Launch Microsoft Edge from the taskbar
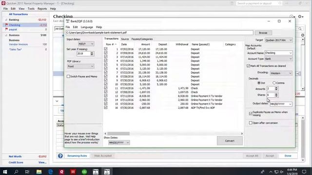This screenshot has height=175, width=312. click(50, 172)
